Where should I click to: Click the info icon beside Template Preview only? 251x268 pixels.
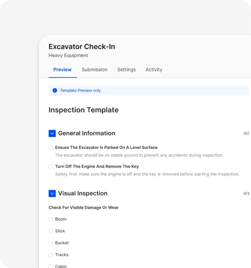tap(55, 91)
